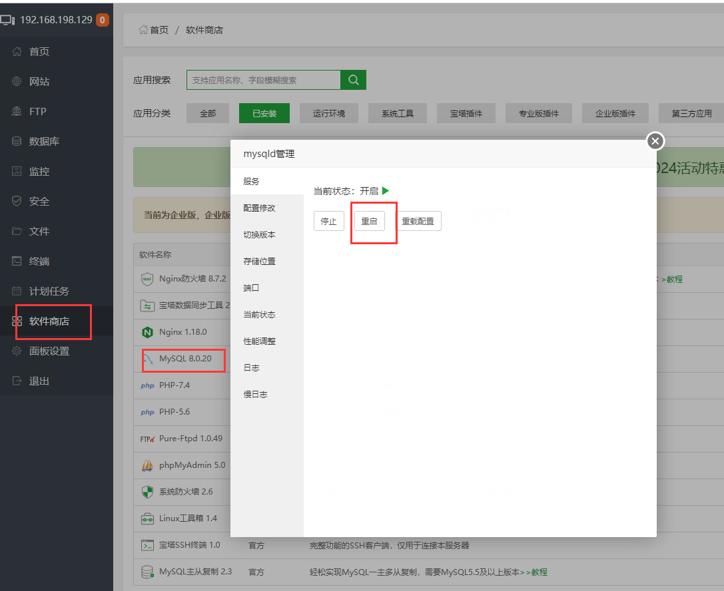Click the application search input field
724x591 pixels.
(x=264, y=80)
